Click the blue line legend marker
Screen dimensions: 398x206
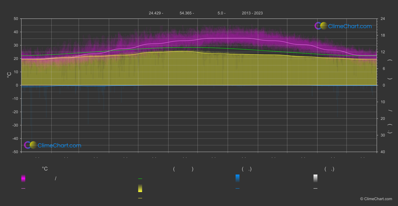(238, 189)
